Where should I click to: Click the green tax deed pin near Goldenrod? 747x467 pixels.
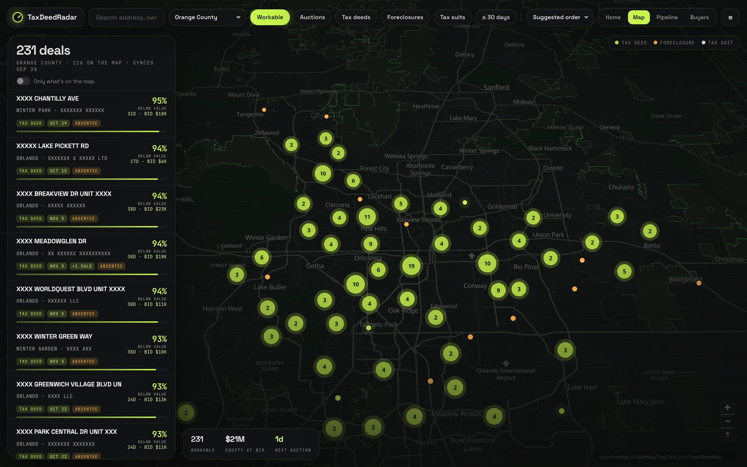pos(465,202)
